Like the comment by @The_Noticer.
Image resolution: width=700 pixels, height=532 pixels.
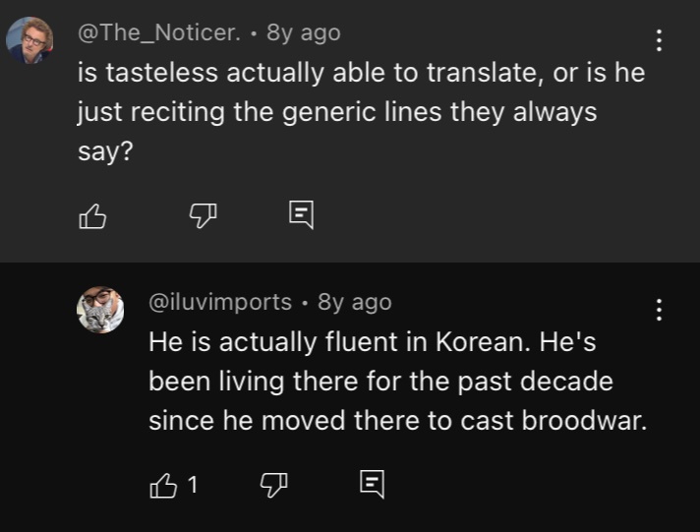click(x=92, y=216)
